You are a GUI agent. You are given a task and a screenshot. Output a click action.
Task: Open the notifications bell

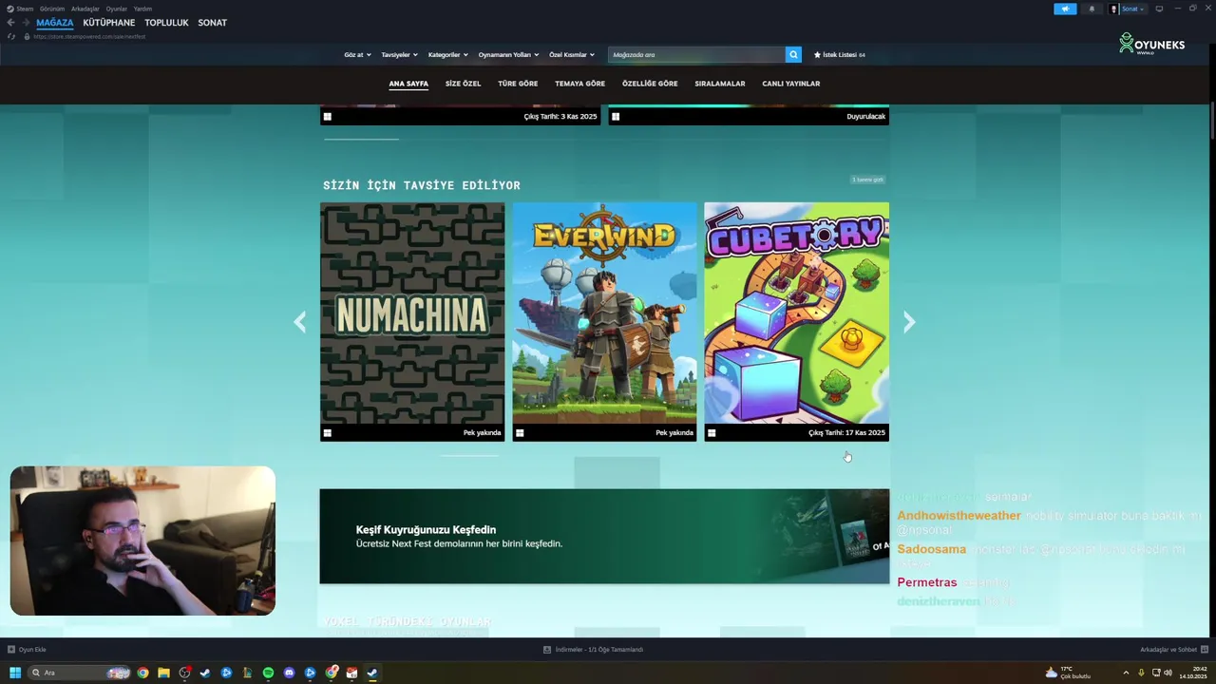[x=1092, y=9]
